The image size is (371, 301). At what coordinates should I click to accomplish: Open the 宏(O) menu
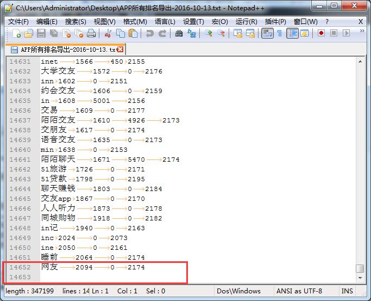click(219, 22)
